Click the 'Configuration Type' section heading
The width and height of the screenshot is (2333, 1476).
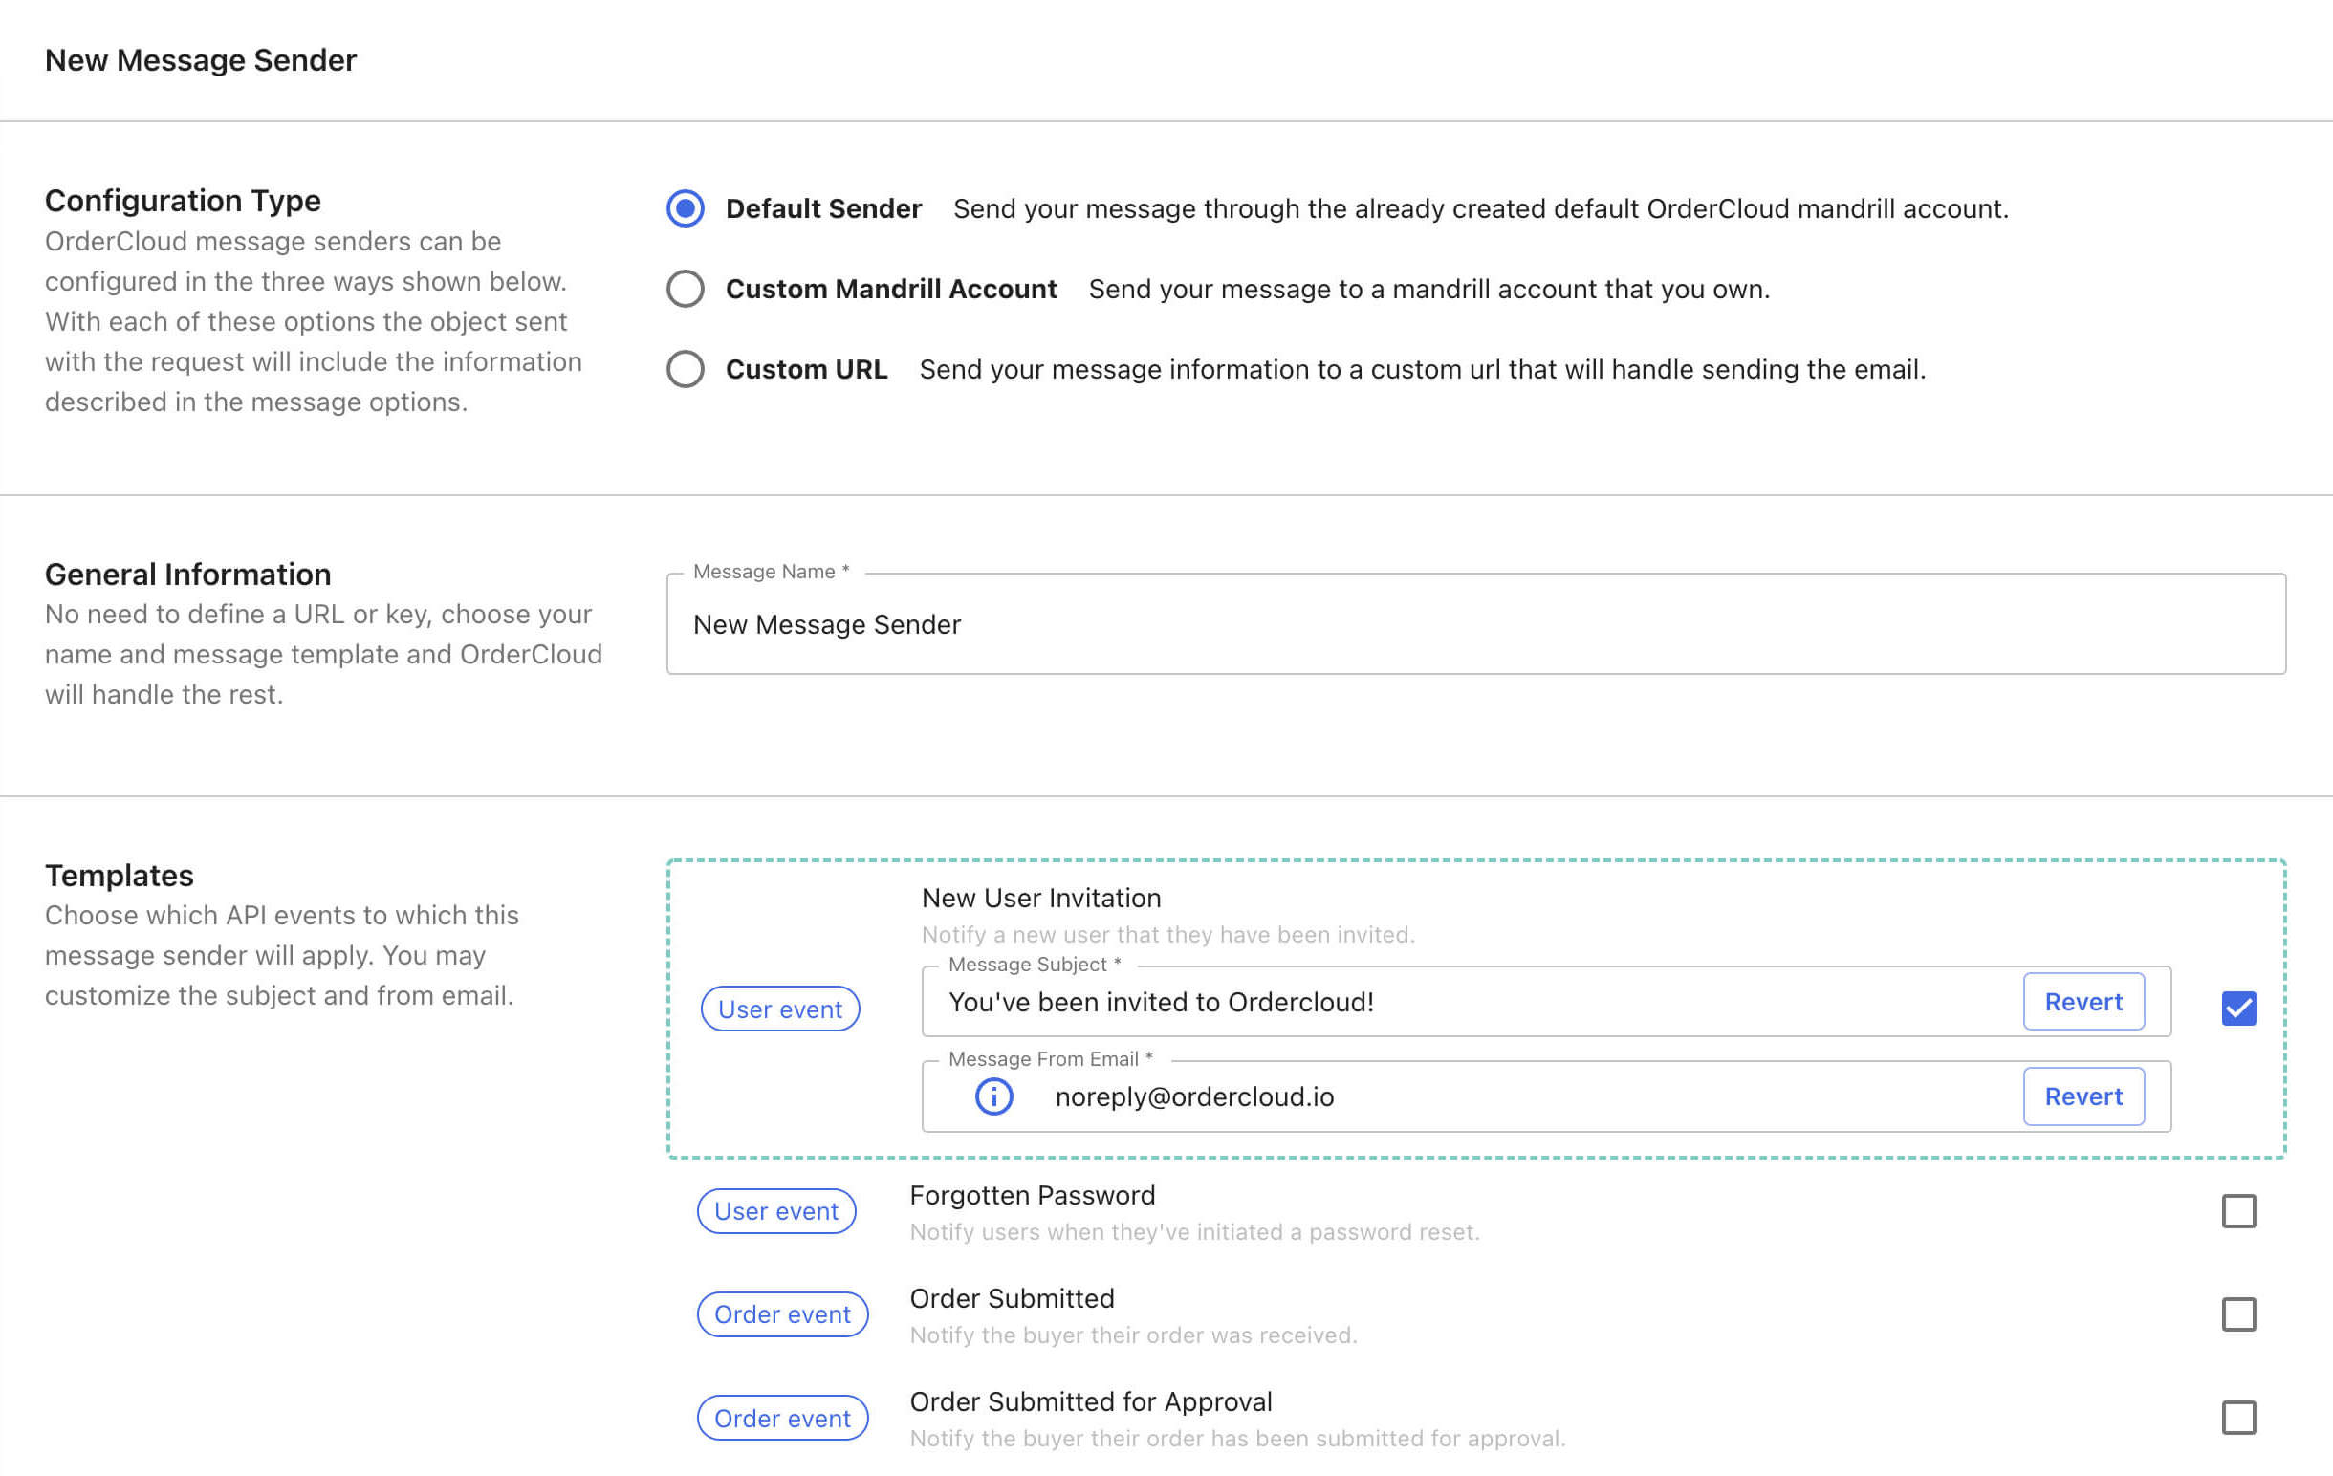[182, 201]
